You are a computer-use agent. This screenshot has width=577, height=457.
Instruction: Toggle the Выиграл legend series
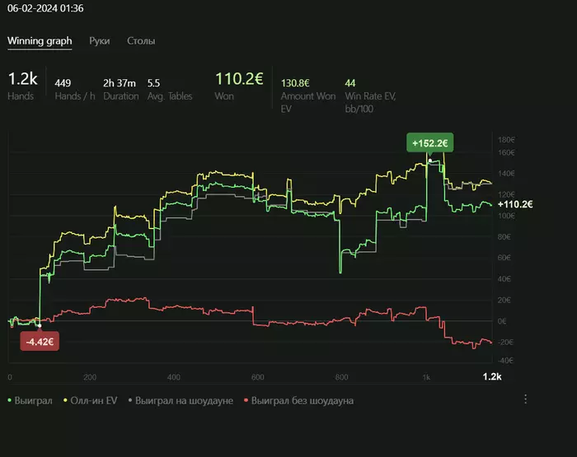[30, 400]
